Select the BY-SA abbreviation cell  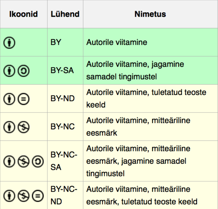pos(65,70)
